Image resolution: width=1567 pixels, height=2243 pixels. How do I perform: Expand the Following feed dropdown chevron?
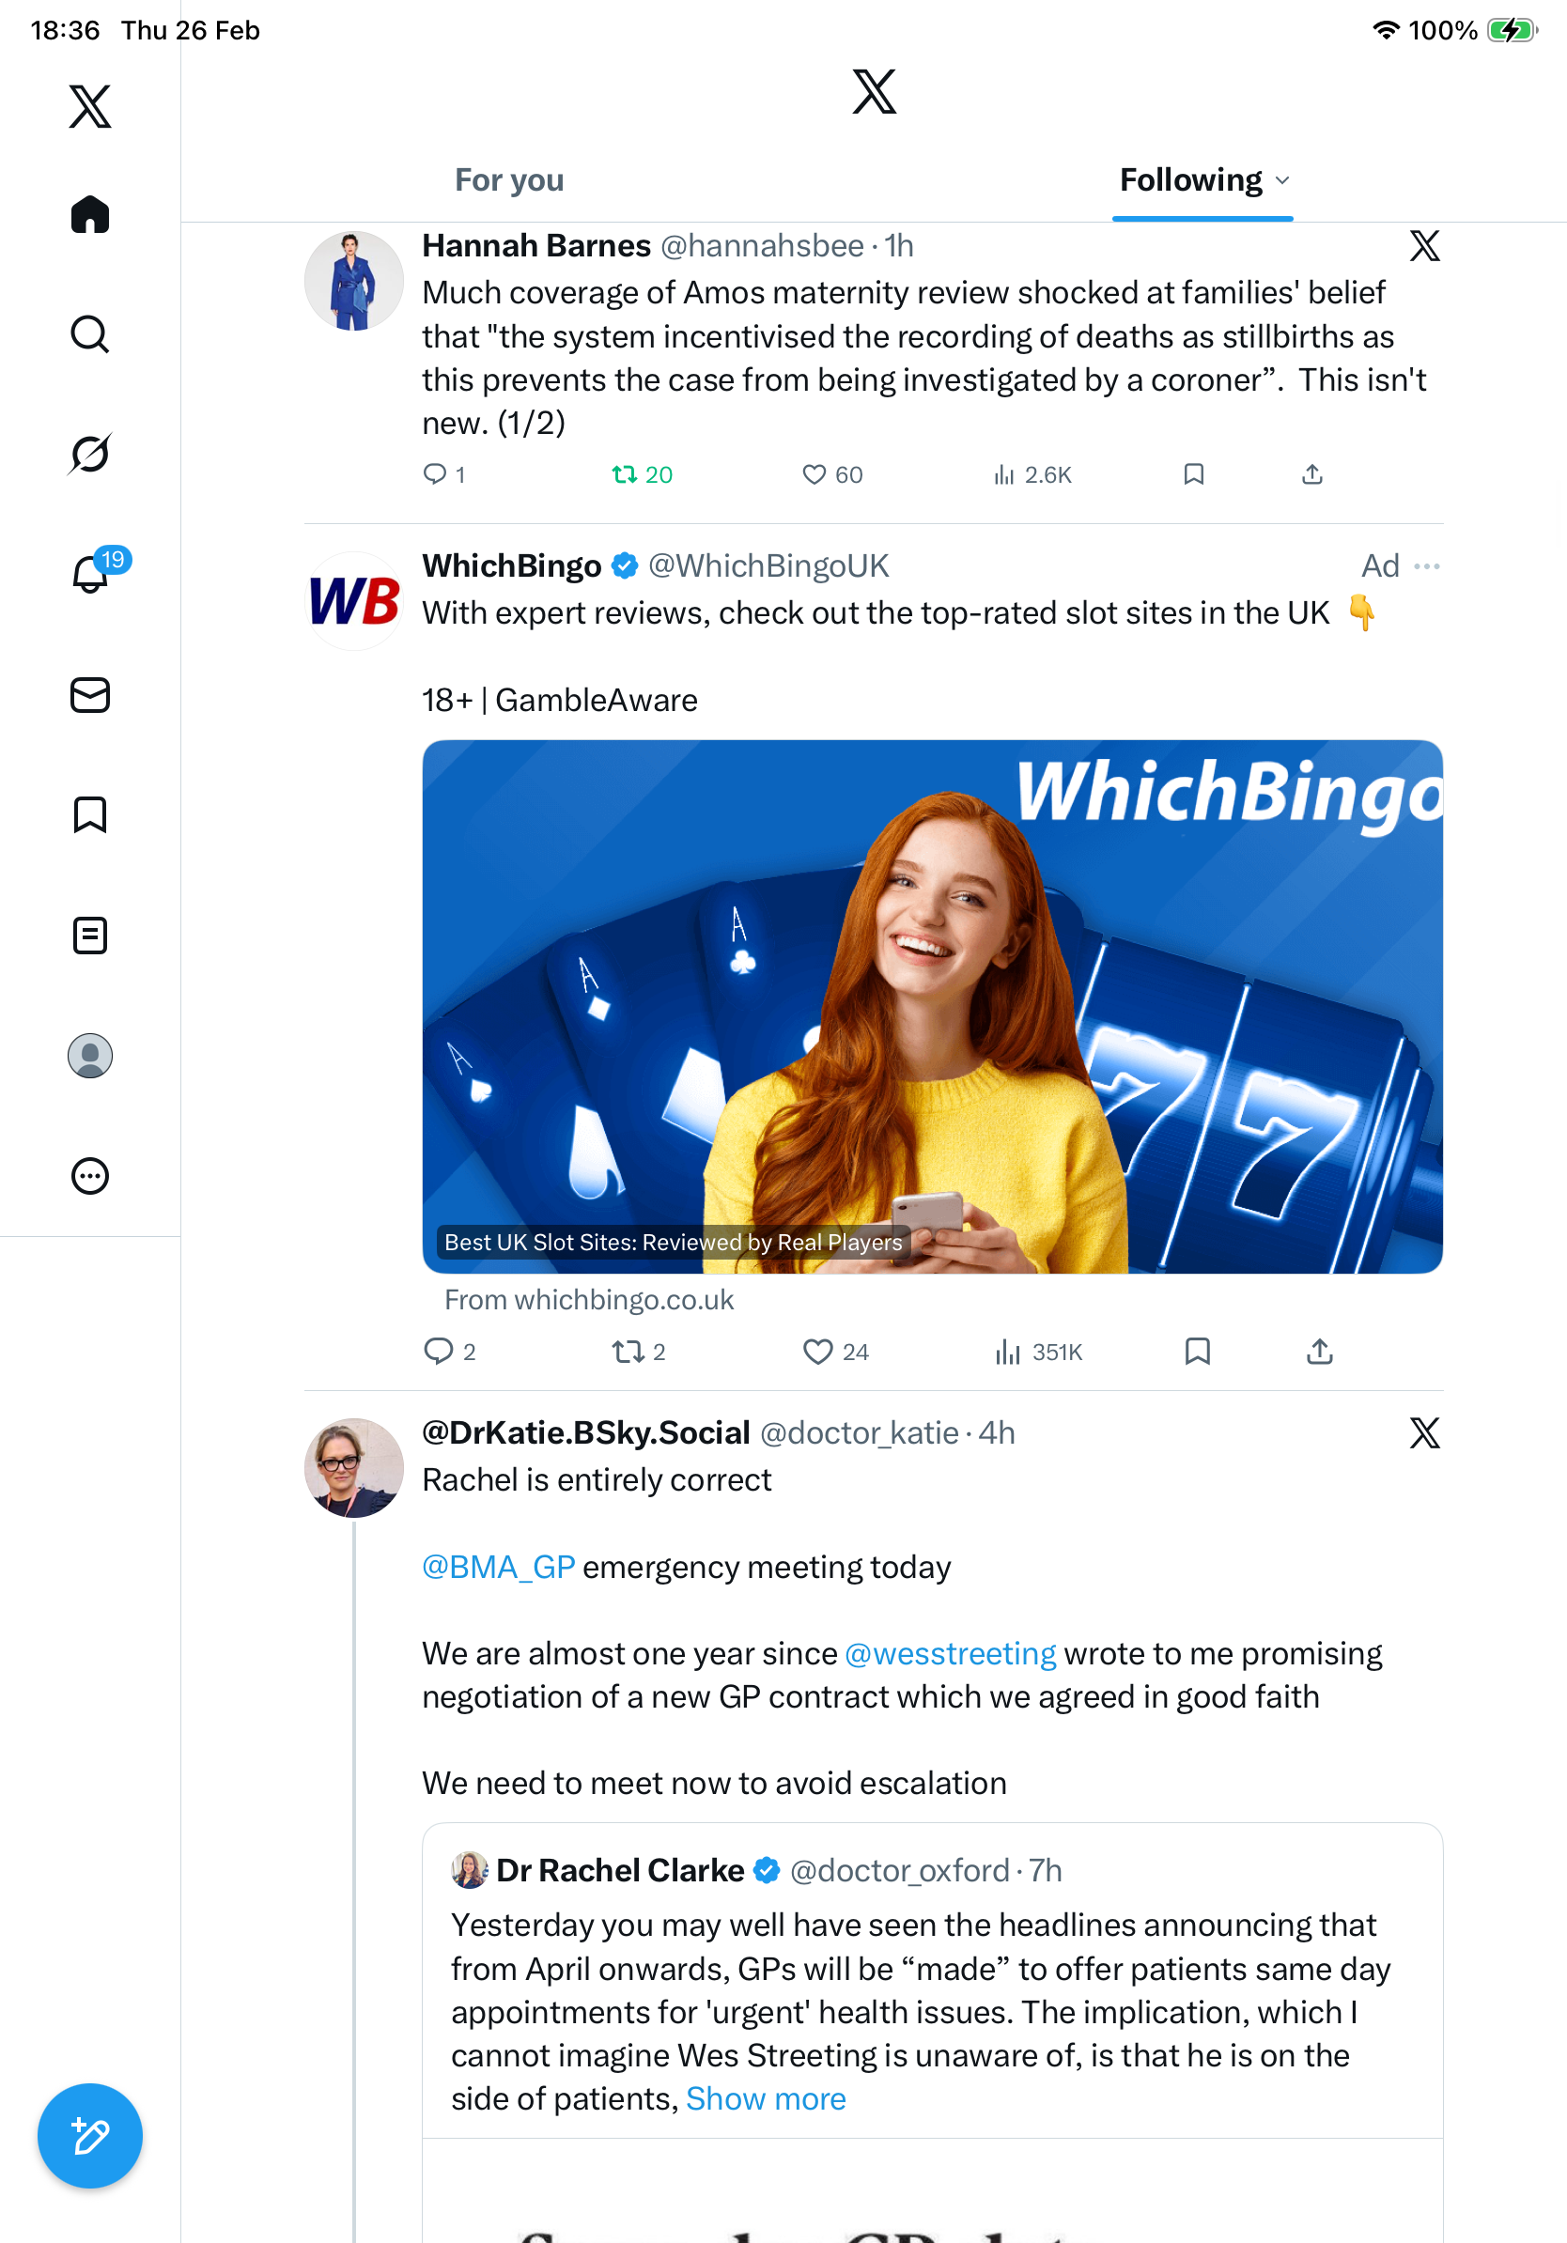tap(1282, 180)
